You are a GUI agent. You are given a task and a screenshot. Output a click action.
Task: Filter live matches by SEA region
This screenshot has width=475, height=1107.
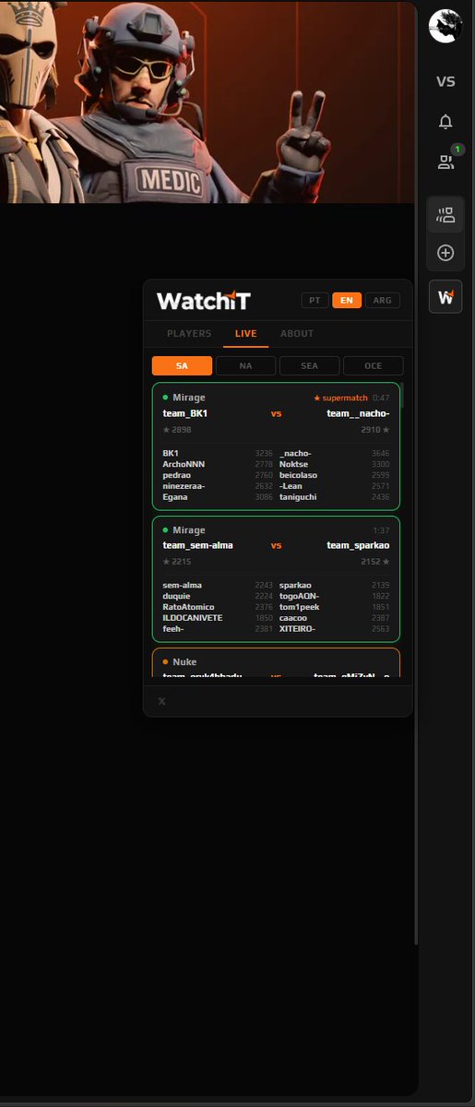point(309,366)
